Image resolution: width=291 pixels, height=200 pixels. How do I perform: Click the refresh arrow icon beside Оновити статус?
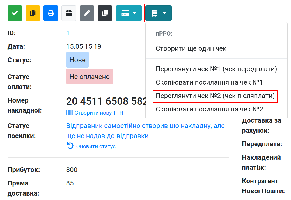click(70, 146)
